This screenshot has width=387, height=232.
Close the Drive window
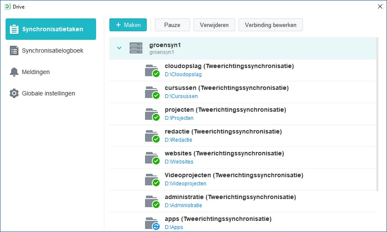click(380, 7)
